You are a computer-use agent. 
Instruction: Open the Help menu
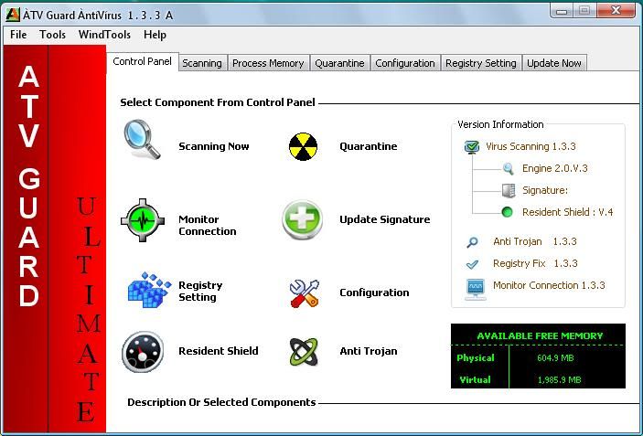[155, 35]
